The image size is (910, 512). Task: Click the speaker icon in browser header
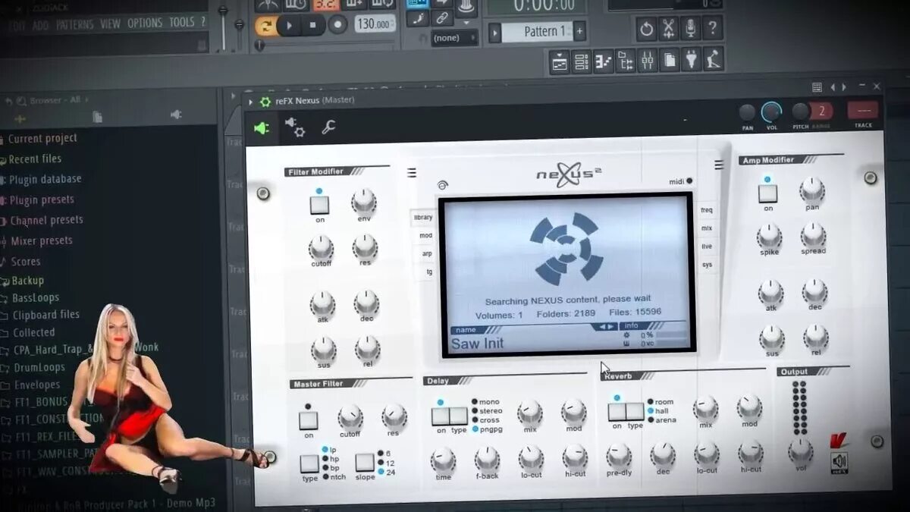click(176, 115)
